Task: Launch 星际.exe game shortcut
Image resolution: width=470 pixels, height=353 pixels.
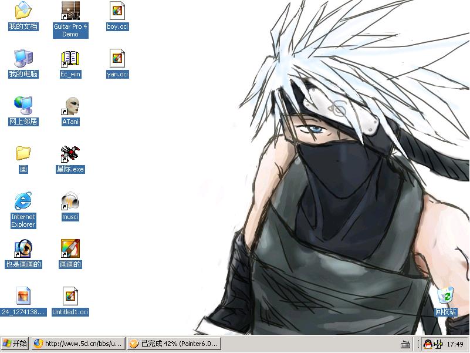Action: click(70, 153)
